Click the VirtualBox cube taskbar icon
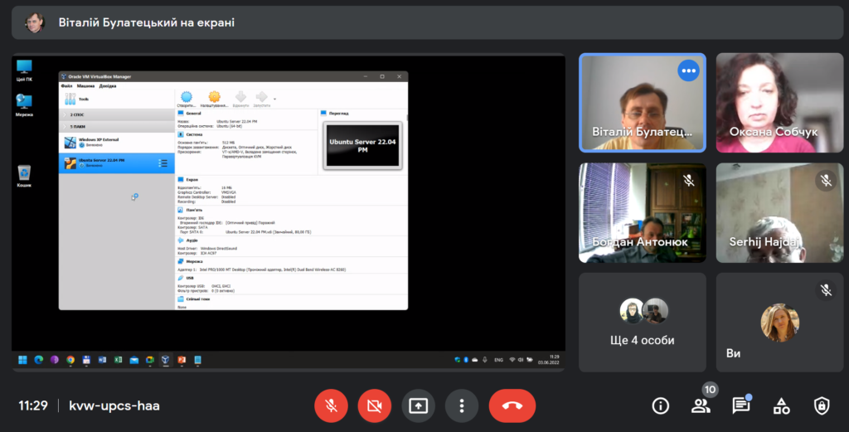 166,360
